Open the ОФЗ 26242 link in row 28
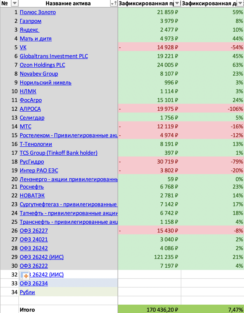This screenshot has height=313, width=244. tap(34, 248)
